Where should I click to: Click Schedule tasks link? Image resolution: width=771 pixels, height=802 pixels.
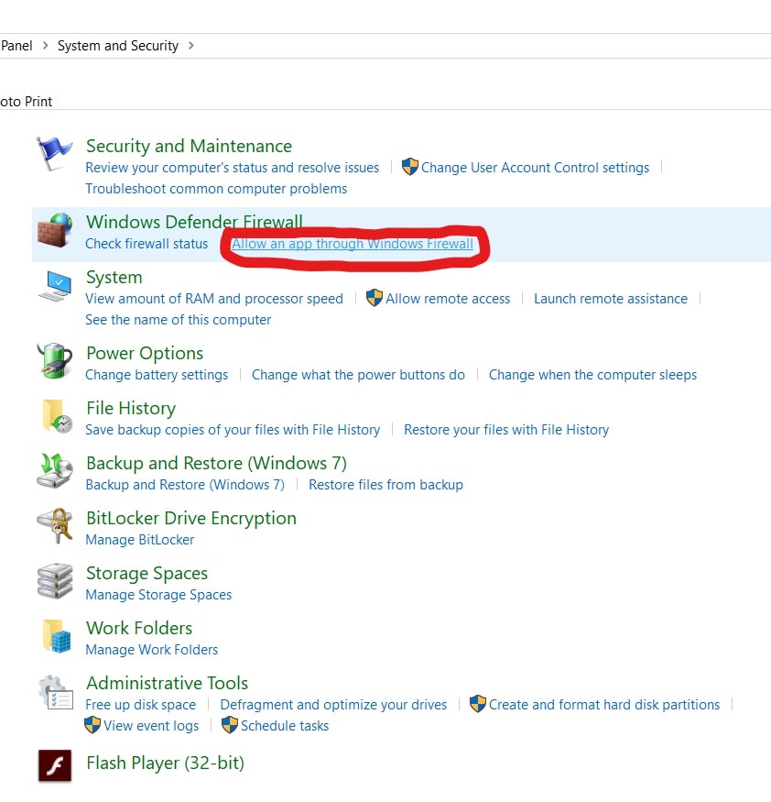click(x=285, y=726)
